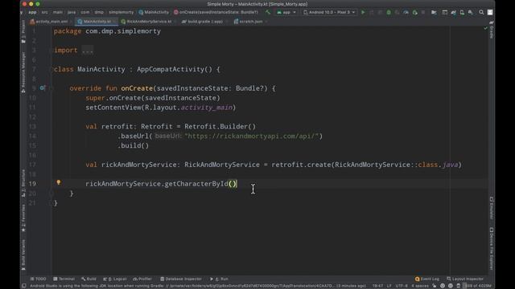Open the Favorites tool window
This screenshot has height=289, width=515.
[23, 218]
